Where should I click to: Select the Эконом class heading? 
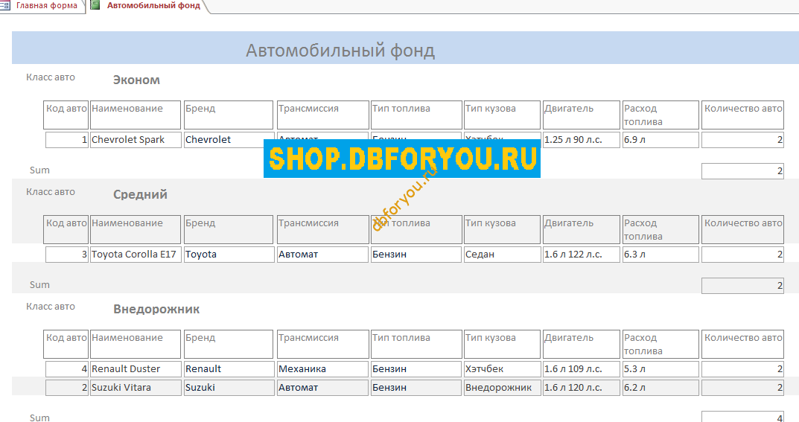pos(136,80)
